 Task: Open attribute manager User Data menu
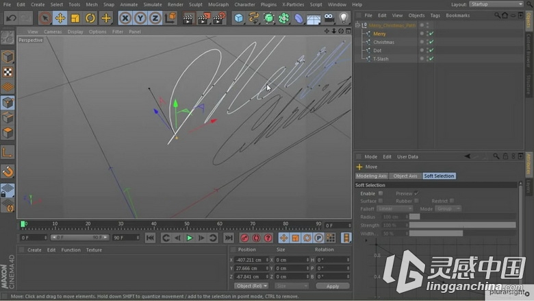click(407, 157)
